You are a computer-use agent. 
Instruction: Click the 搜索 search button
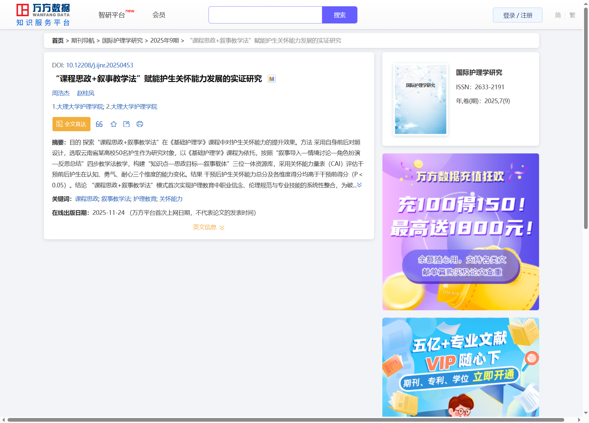coord(339,15)
